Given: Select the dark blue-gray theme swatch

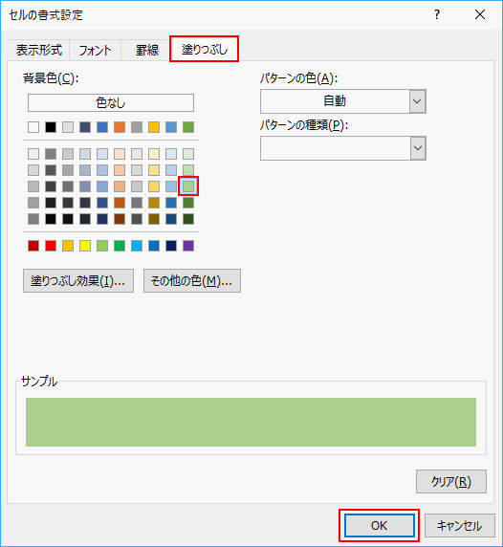Looking at the screenshot, I should pos(85,127).
